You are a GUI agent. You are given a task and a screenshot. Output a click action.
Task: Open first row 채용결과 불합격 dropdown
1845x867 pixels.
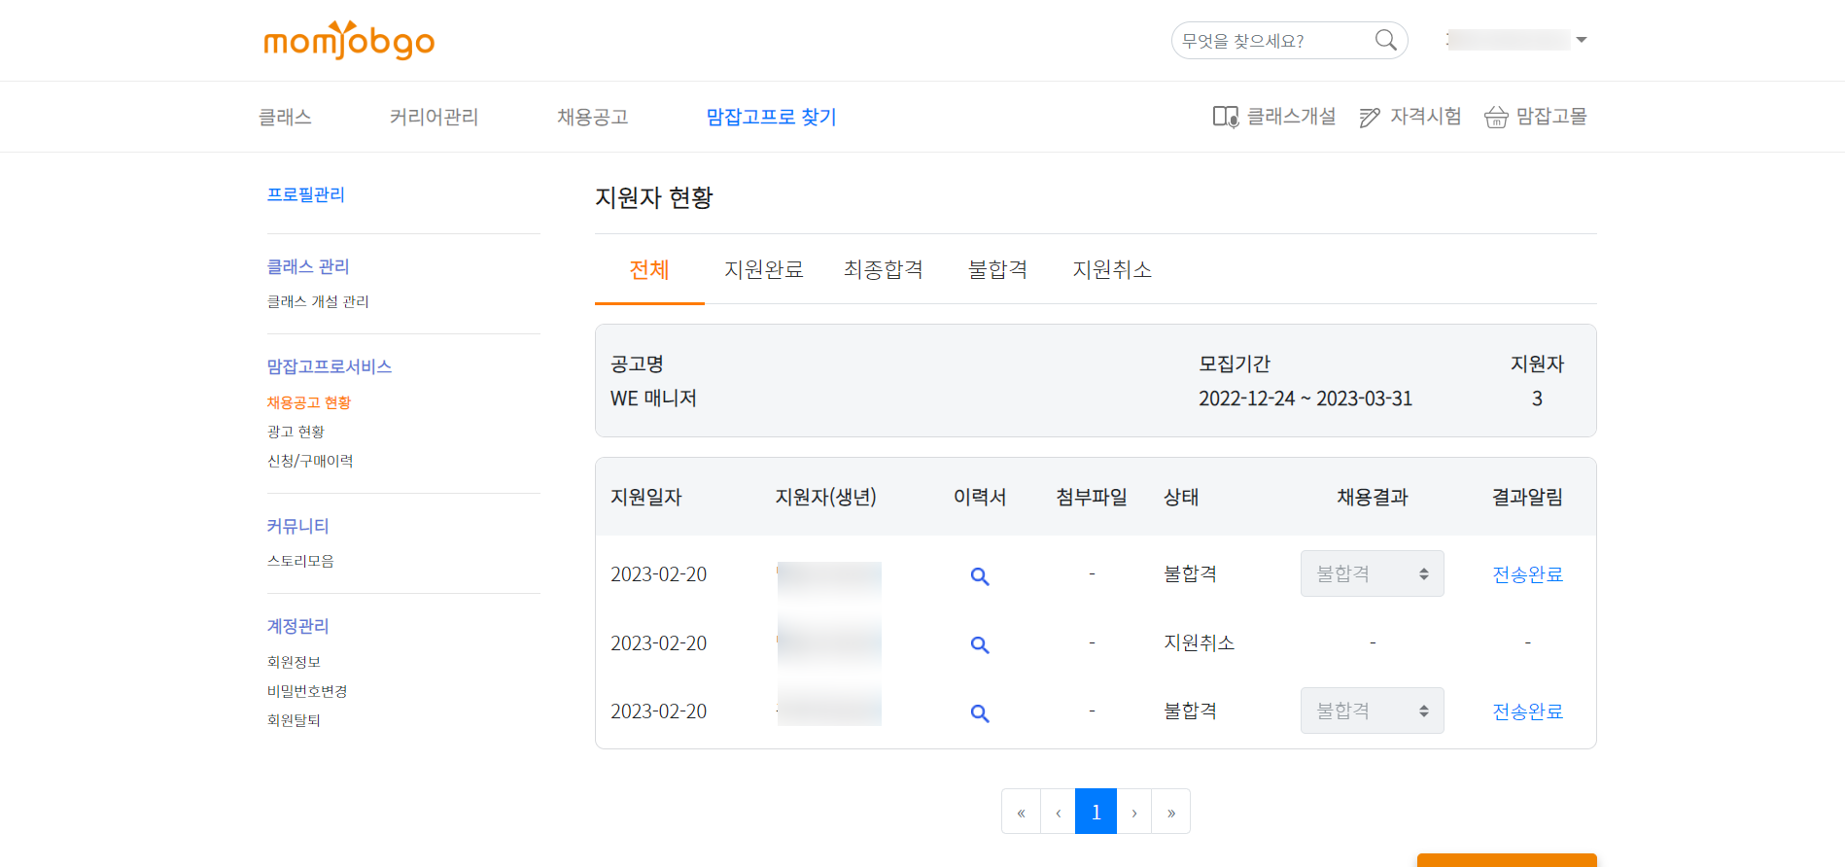point(1372,573)
